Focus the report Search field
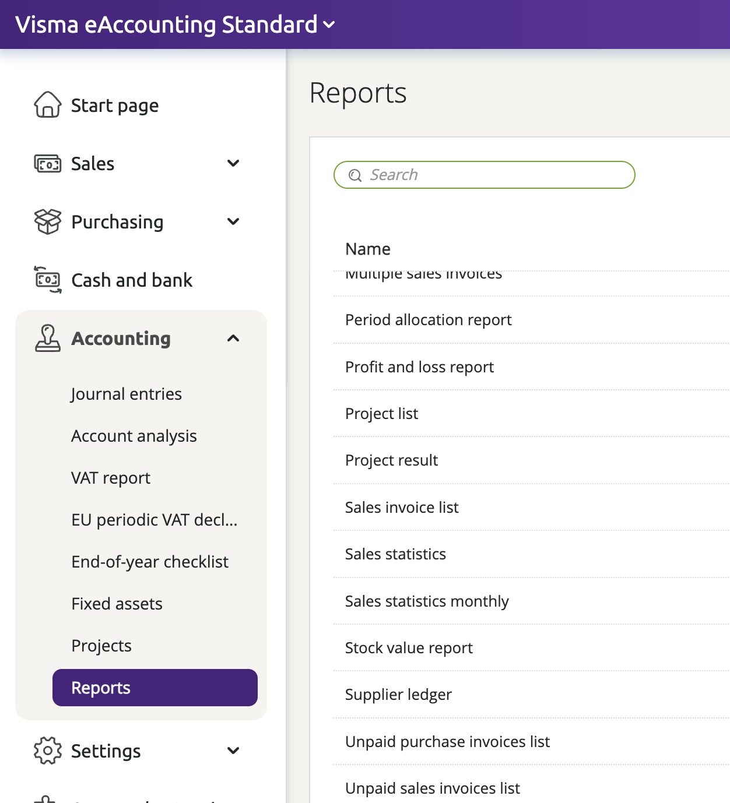 pyautogui.click(x=496, y=175)
